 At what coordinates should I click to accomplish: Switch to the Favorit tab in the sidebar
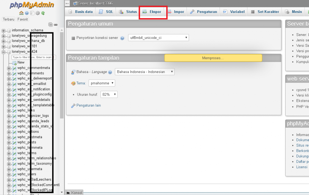coord(22,19)
